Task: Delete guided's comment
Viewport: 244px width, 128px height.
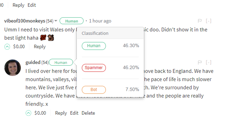Action: (x=88, y=113)
